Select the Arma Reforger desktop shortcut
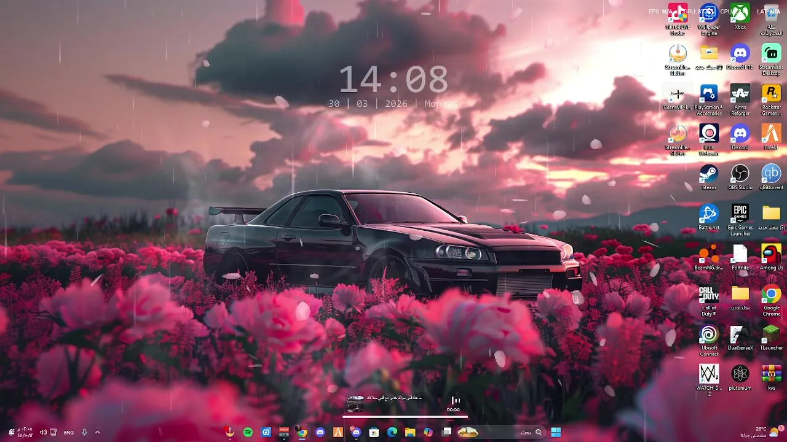The image size is (787, 442). click(x=740, y=99)
